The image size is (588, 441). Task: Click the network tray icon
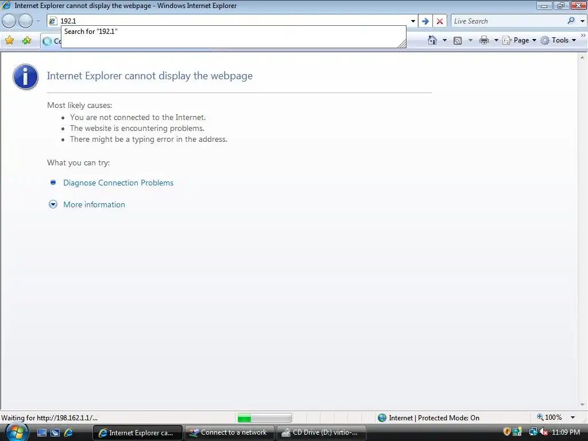(x=533, y=432)
